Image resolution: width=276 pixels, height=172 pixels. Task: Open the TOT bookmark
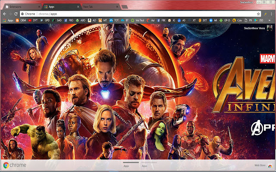point(114,20)
